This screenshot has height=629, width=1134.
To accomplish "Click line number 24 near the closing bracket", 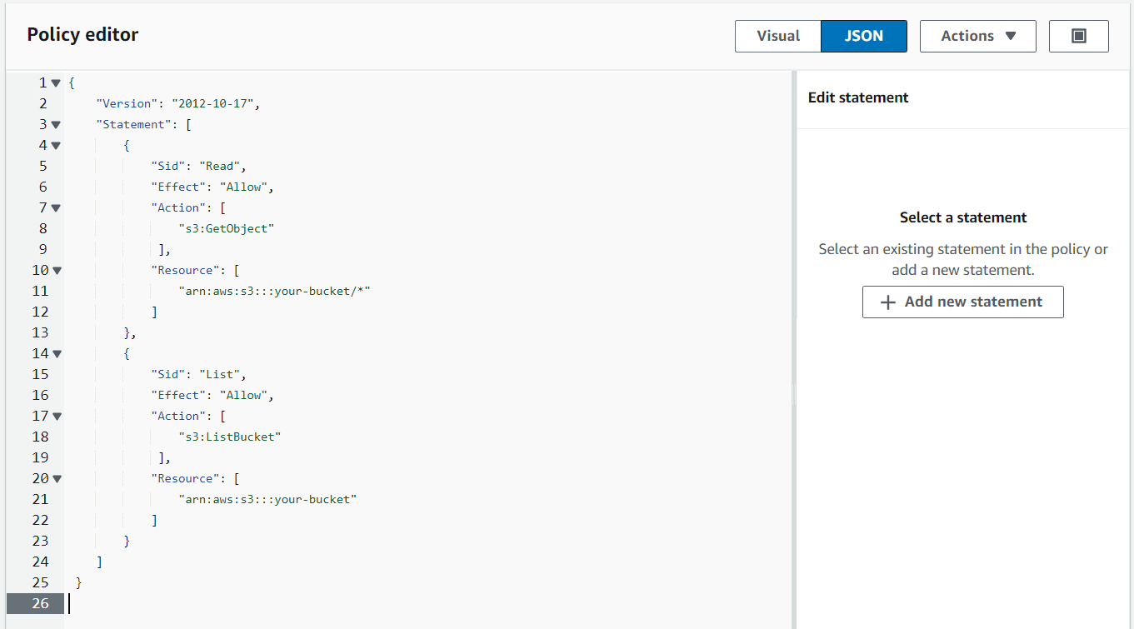I will click(40, 561).
